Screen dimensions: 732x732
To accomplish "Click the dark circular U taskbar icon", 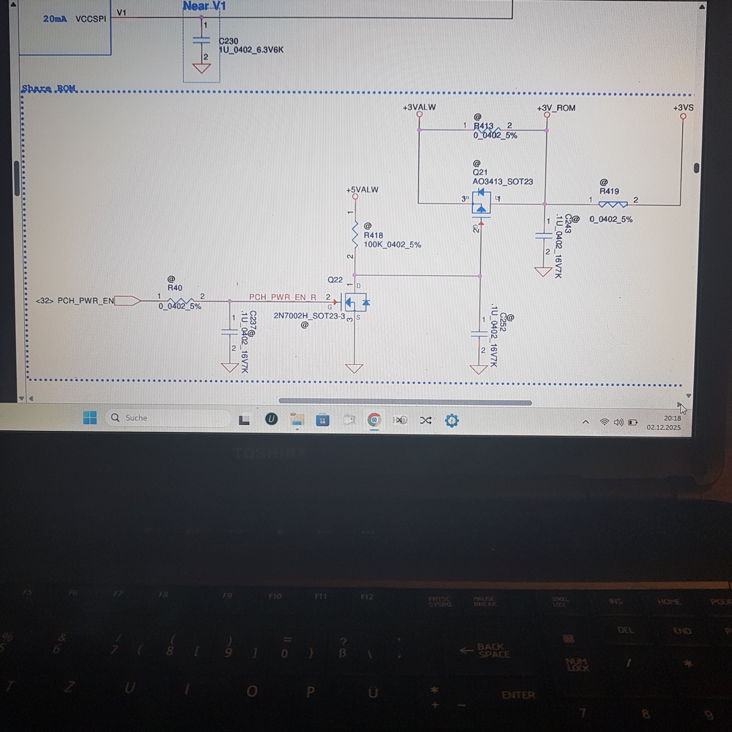I will [x=271, y=419].
